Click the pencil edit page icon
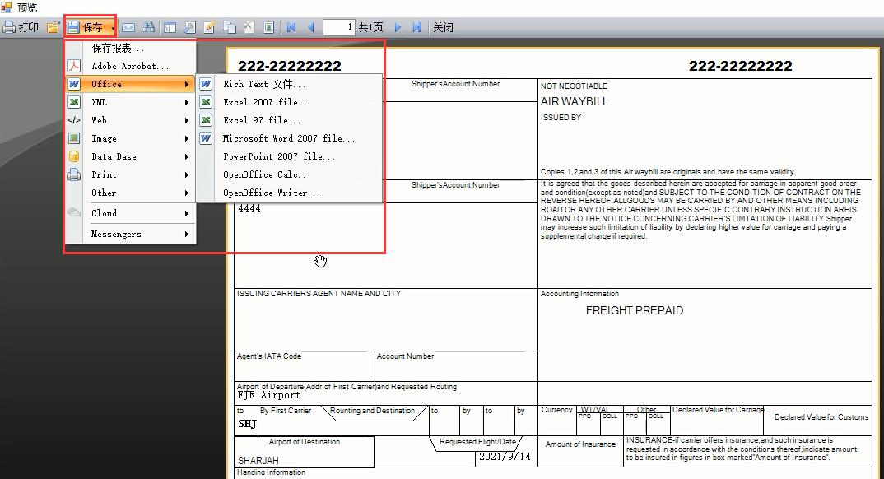Image resolution: width=884 pixels, height=479 pixels. pyautogui.click(x=209, y=27)
